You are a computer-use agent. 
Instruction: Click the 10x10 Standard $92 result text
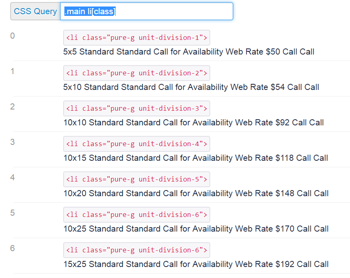(x=194, y=123)
